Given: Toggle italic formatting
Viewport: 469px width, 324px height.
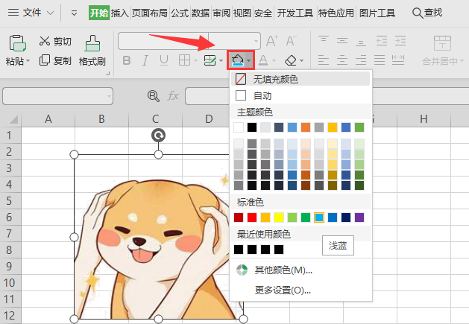Looking at the screenshot, I should [145, 60].
